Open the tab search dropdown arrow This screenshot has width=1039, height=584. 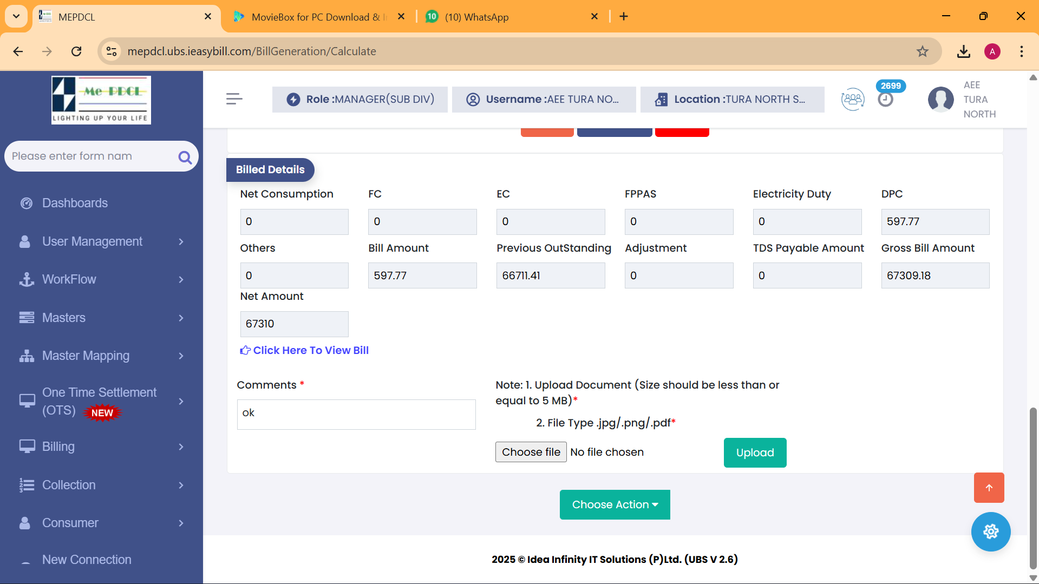click(x=16, y=16)
